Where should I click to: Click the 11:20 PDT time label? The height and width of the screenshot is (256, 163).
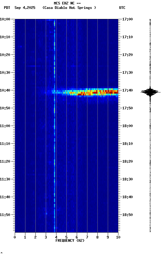pos(5,162)
